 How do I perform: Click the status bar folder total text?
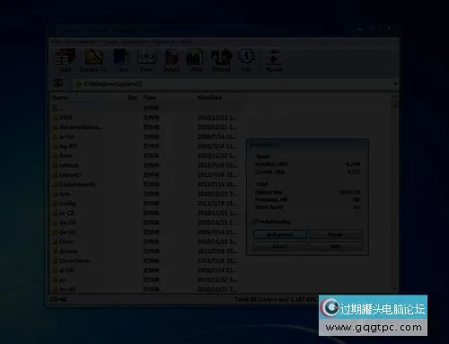coord(277,299)
